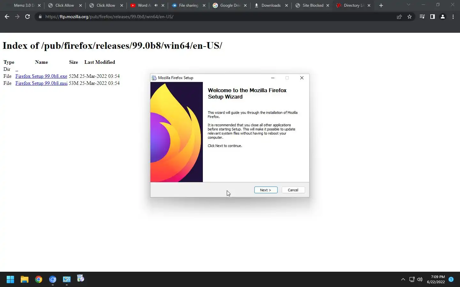Viewport: 460px width, 287px height.
Task: Switch to File sharing tab
Action: 188,5
